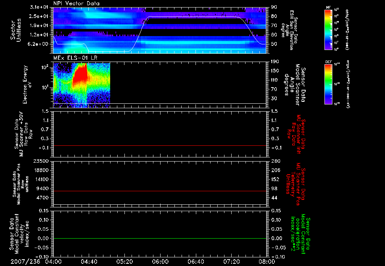Click the "60" sun elevation tick label
Screen dimensions: 385x266
274,35
